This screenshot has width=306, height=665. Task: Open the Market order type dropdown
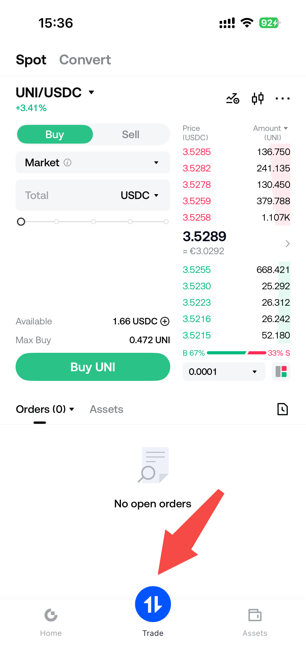(93, 163)
